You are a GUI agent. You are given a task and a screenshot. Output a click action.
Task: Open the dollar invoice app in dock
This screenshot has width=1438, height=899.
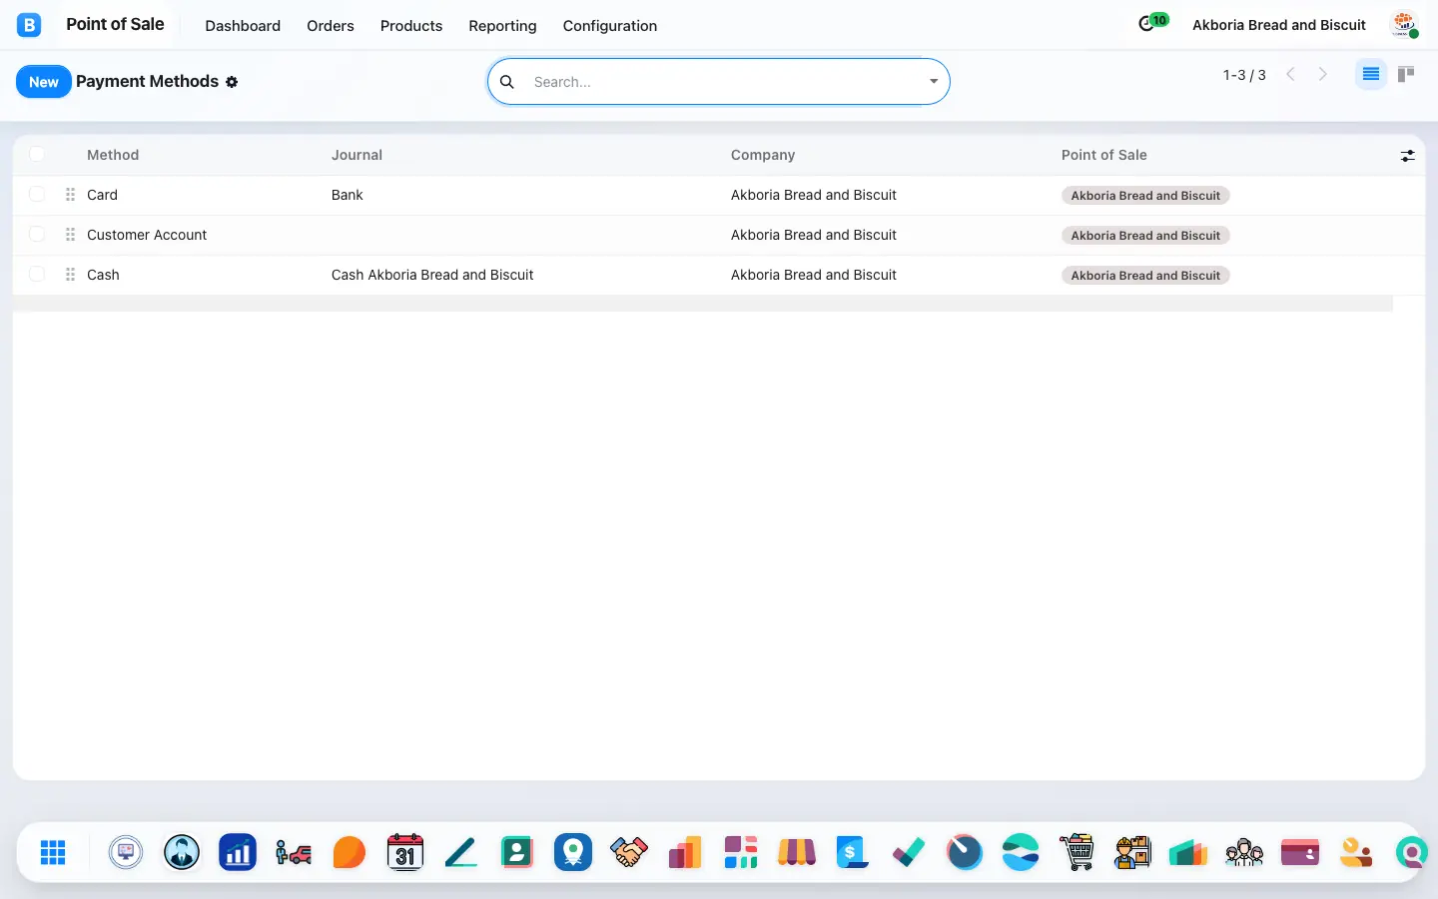(x=852, y=852)
